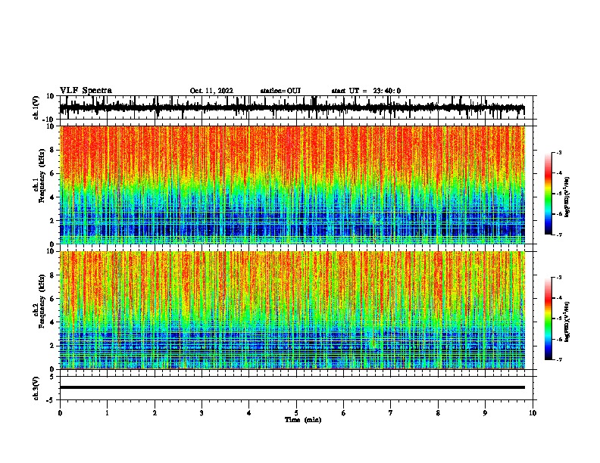Click the ch.2 spectrogram plot
Image resolution: width=600 pixels, height=463 pixels.
pyautogui.click(x=292, y=310)
